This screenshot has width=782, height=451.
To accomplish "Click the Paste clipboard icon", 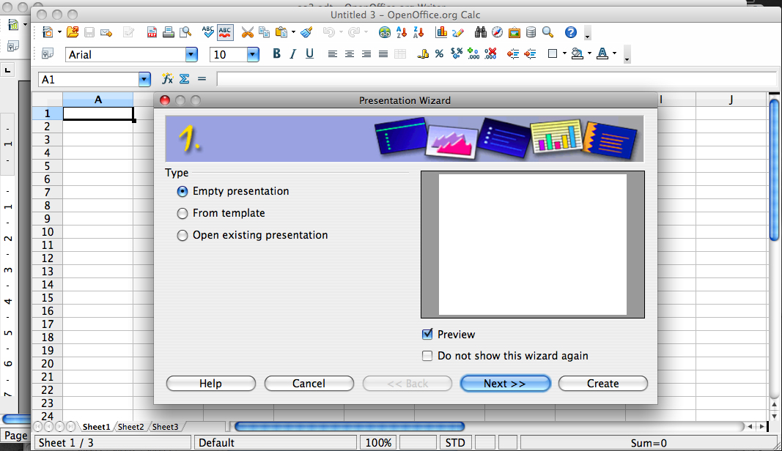I will pyautogui.click(x=281, y=32).
